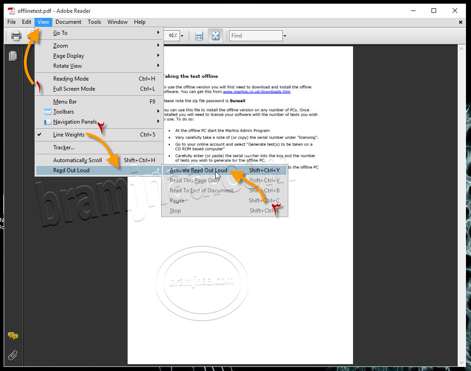Click the Attachments paperclip icon
Image resolution: width=471 pixels, height=371 pixels.
click(x=12, y=355)
